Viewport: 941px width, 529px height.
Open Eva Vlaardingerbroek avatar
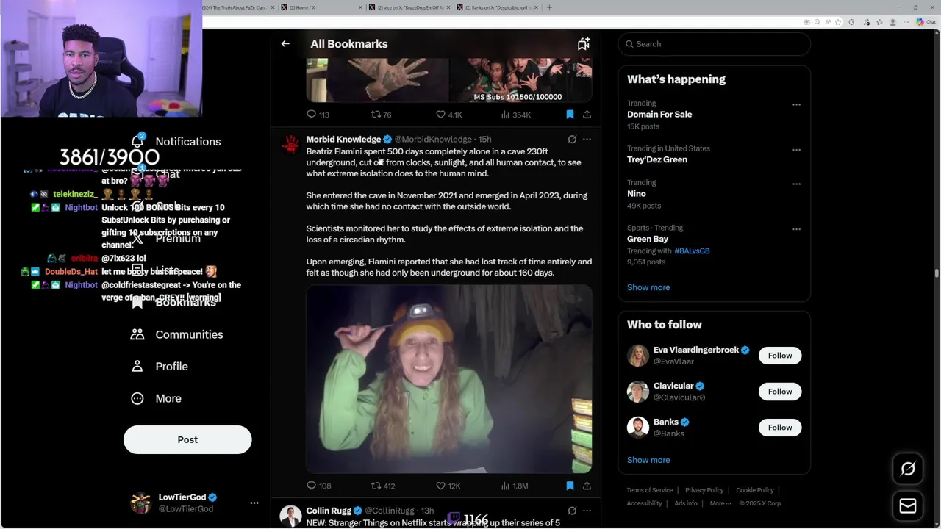coord(637,356)
